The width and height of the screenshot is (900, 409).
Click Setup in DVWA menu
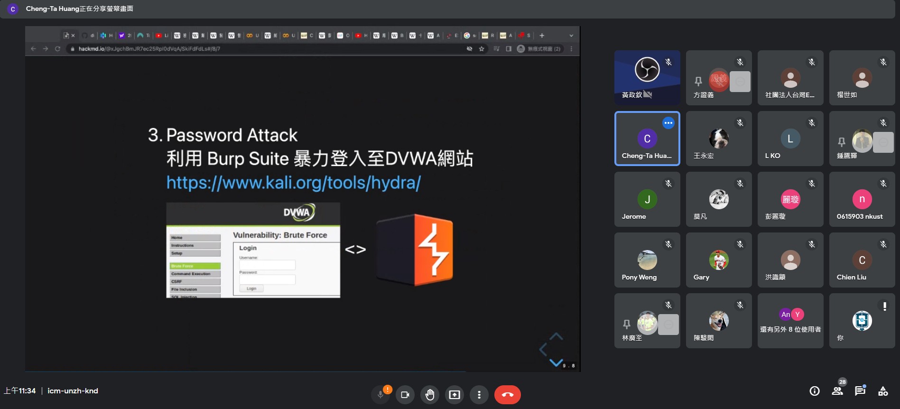(x=195, y=253)
